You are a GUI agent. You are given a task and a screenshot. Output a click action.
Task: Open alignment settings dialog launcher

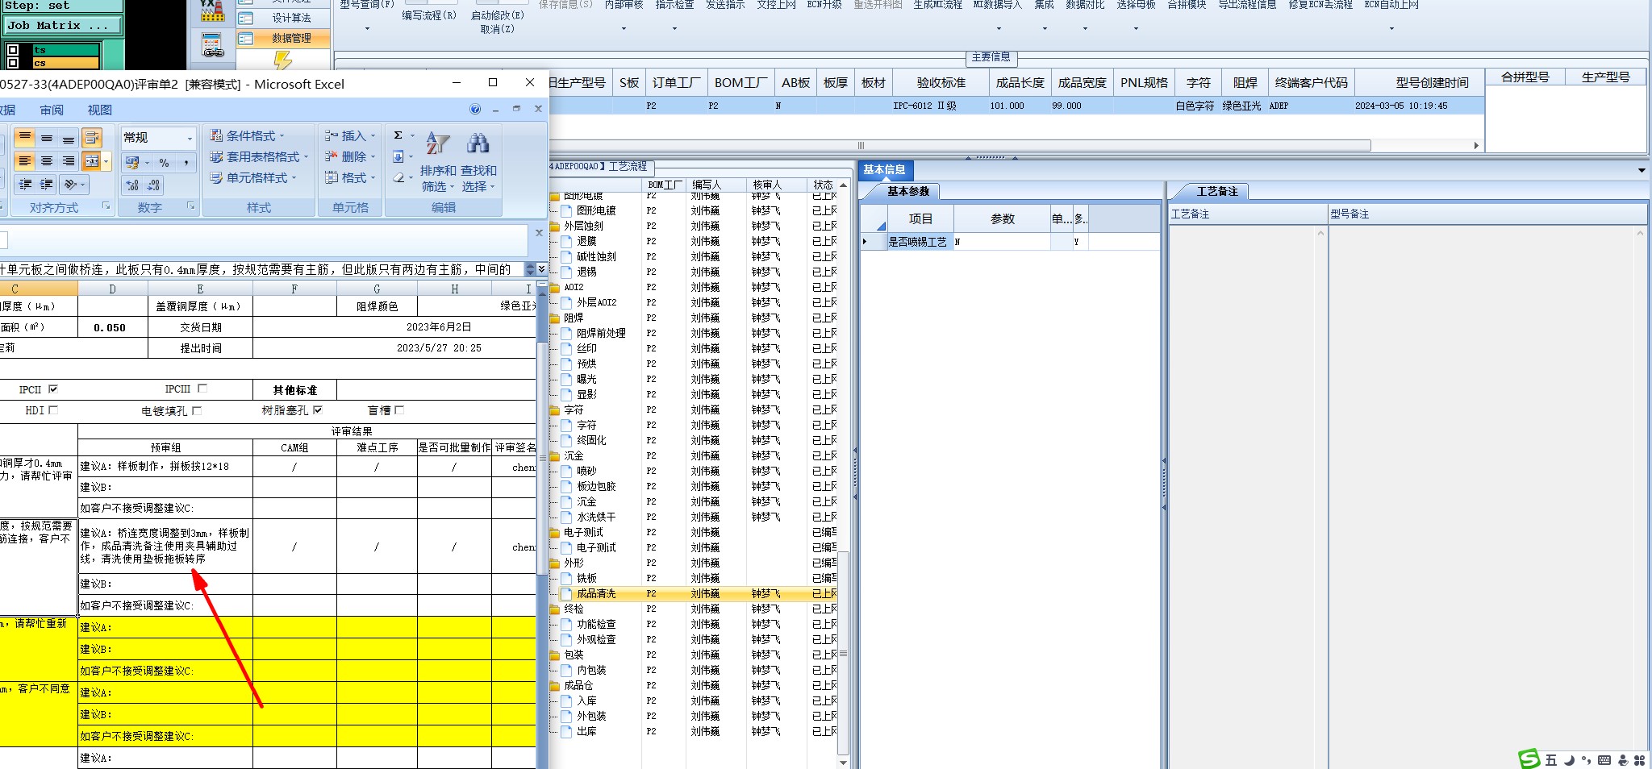pyautogui.click(x=106, y=206)
